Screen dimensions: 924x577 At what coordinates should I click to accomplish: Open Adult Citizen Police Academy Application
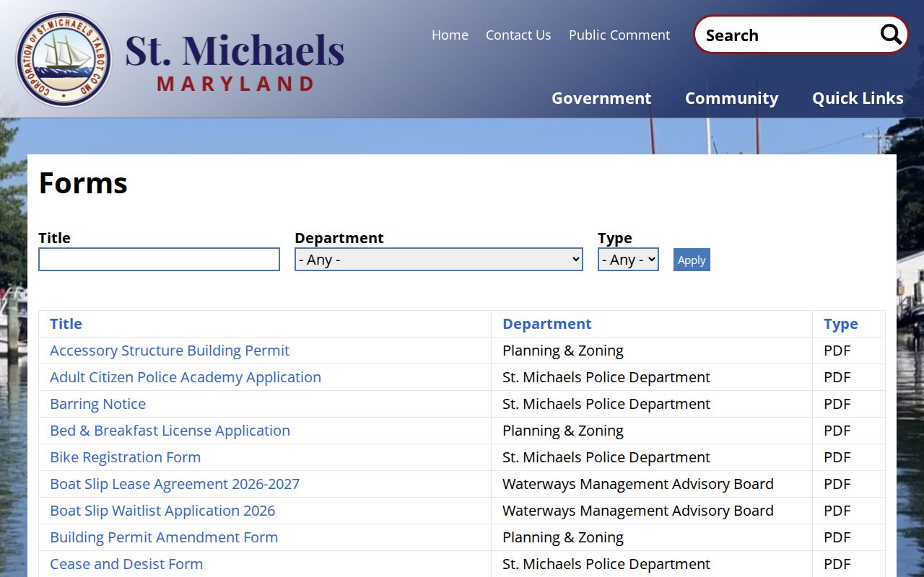coord(186,377)
